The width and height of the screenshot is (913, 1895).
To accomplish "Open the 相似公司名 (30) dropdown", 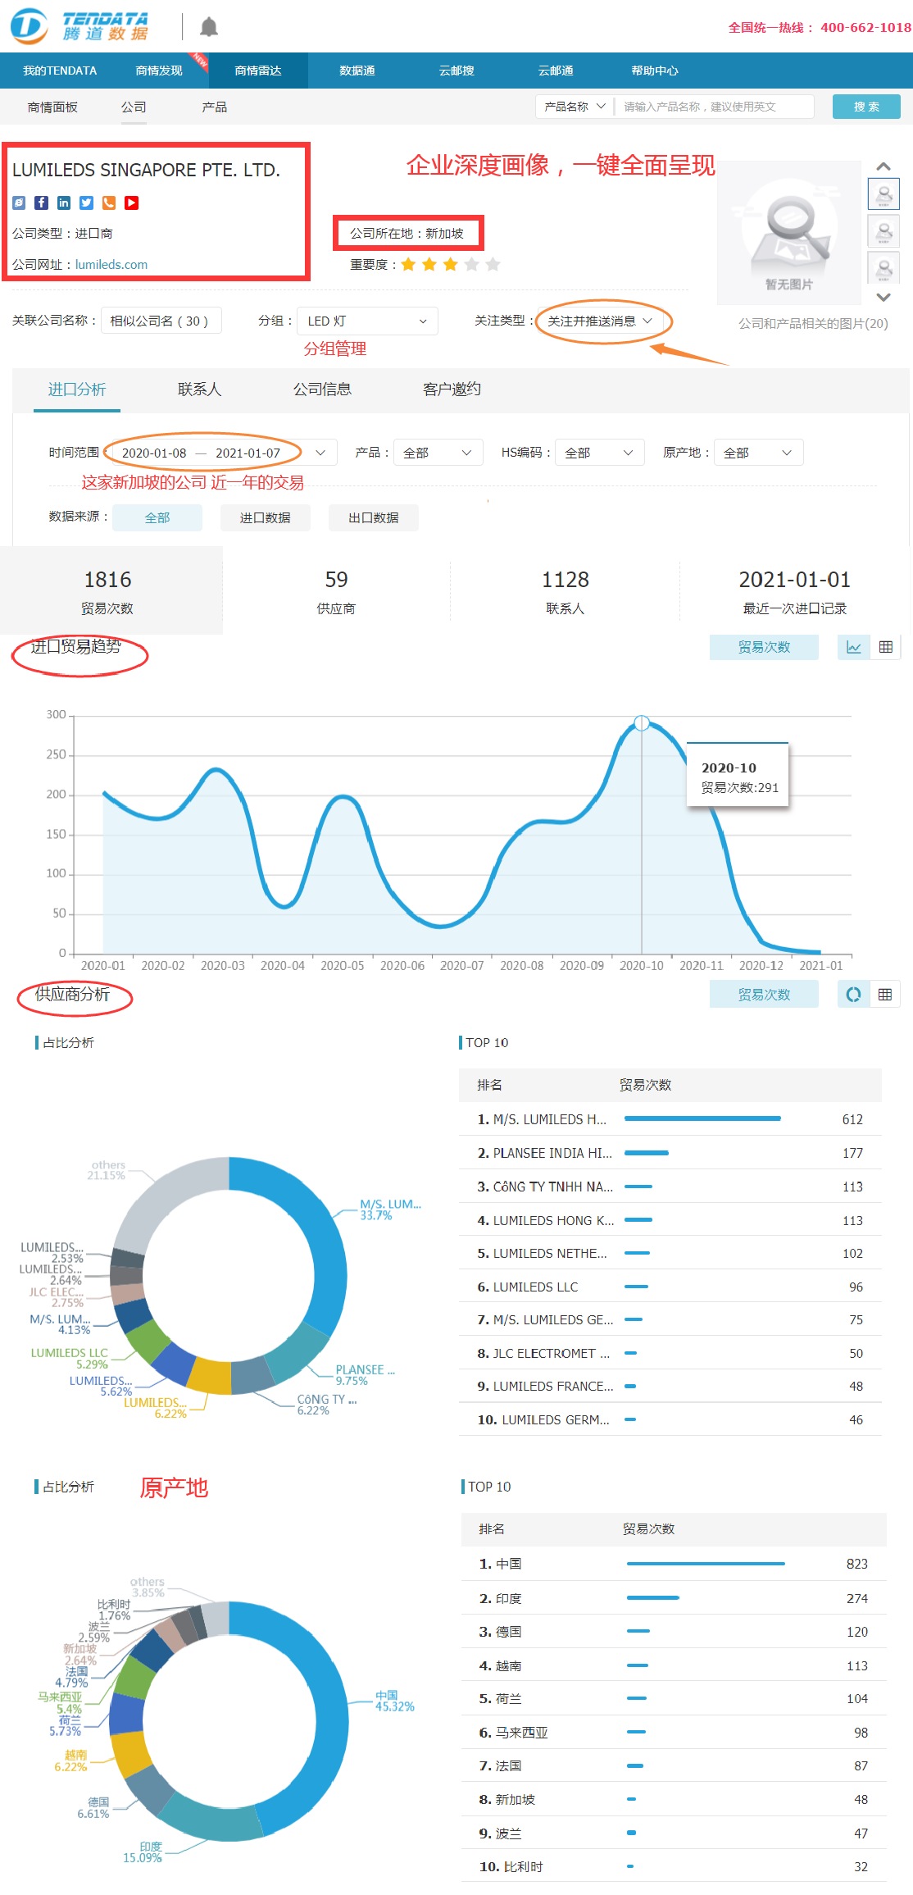I will 161,321.
